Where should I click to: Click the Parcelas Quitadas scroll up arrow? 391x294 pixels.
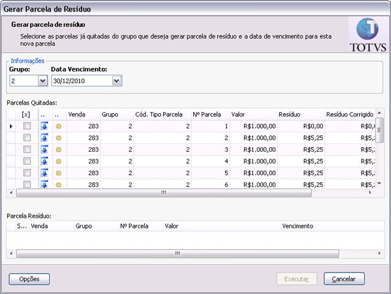tap(379, 113)
